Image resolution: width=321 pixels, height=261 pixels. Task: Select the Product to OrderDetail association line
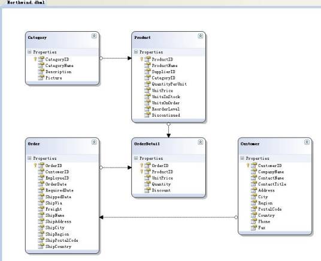point(168,130)
